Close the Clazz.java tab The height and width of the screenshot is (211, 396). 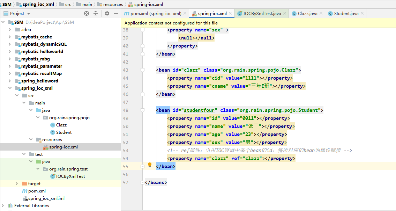point(321,13)
